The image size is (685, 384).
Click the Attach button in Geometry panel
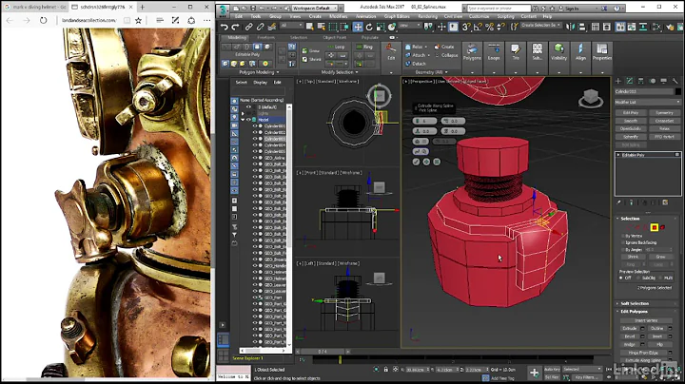pos(416,55)
